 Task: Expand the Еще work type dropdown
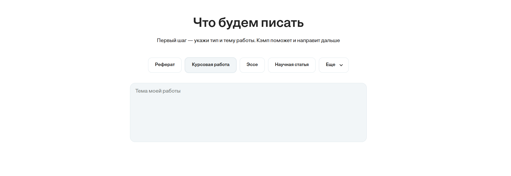click(x=333, y=65)
